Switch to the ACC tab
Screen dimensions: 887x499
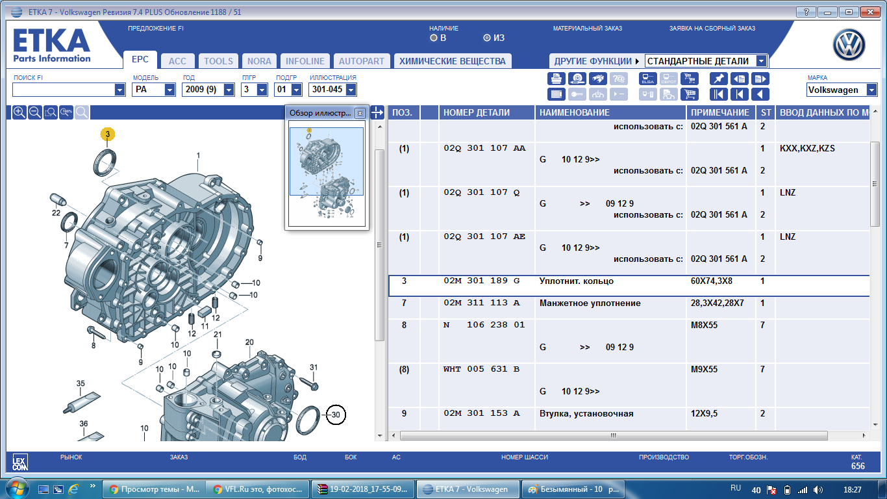[177, 61]
